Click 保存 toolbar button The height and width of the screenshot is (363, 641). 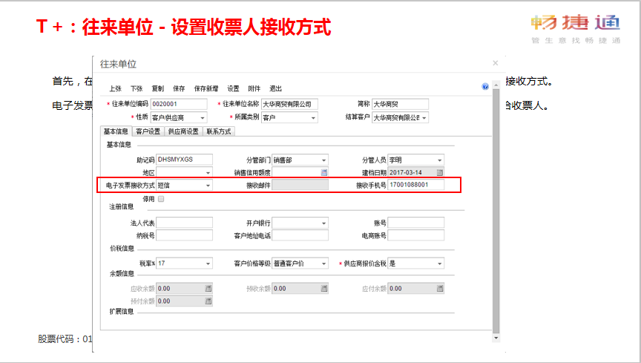pyautogui.click(x=179, y=88)
